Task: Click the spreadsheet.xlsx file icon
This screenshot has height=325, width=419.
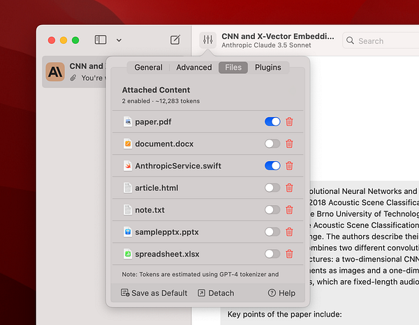Action: pyautogui.click(x=128, y=254)
